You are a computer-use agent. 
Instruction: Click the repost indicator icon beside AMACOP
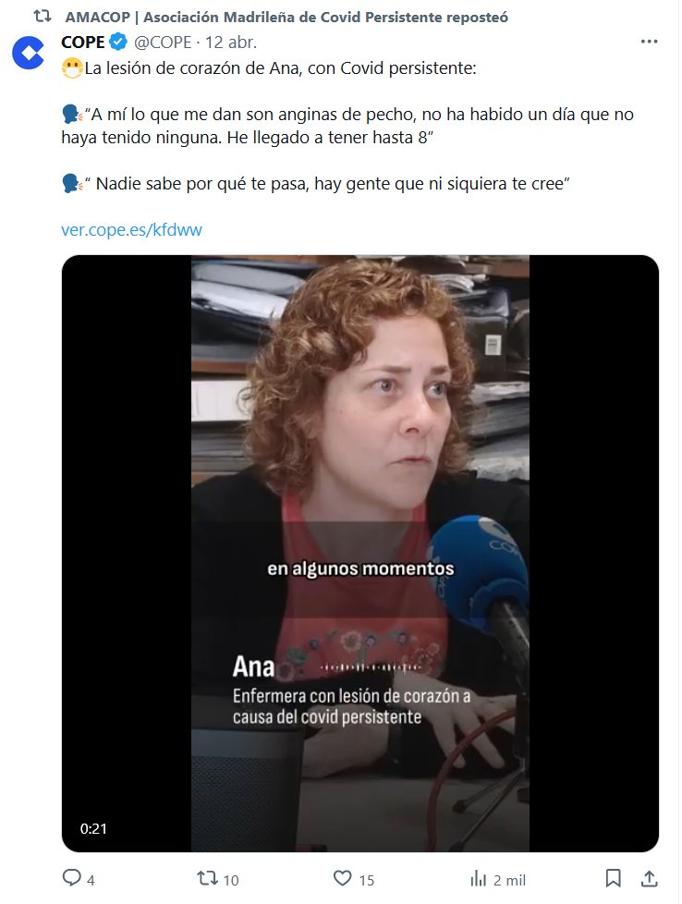point(43,17)
